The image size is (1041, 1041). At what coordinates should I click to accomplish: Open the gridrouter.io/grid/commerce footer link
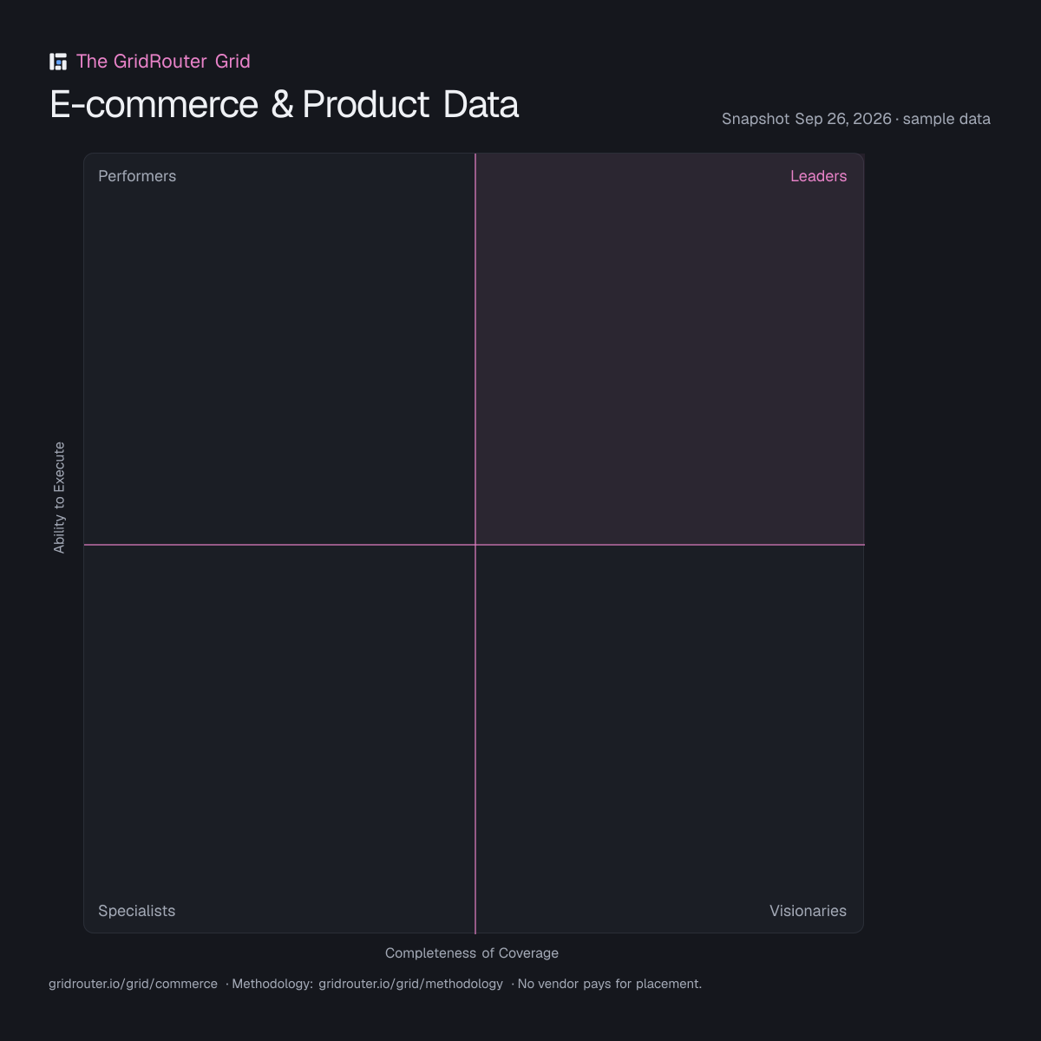click(x=133, y=984)
